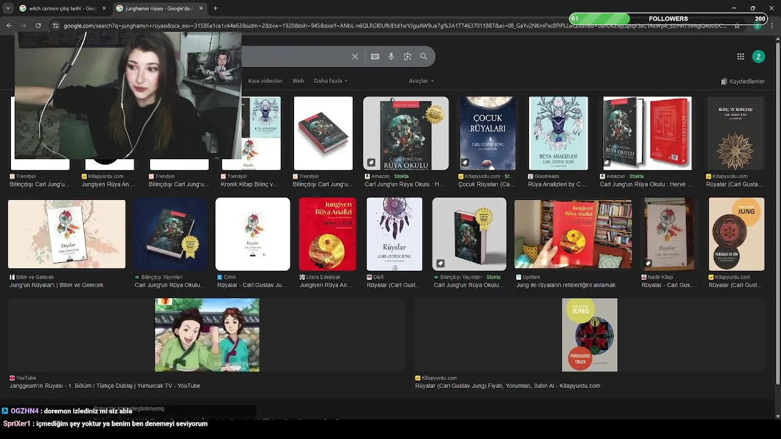Viewport: 781px width, 439px height.
Task: Click the FOLLOWERS goal progress bar overlay
Action: [668, 19]
